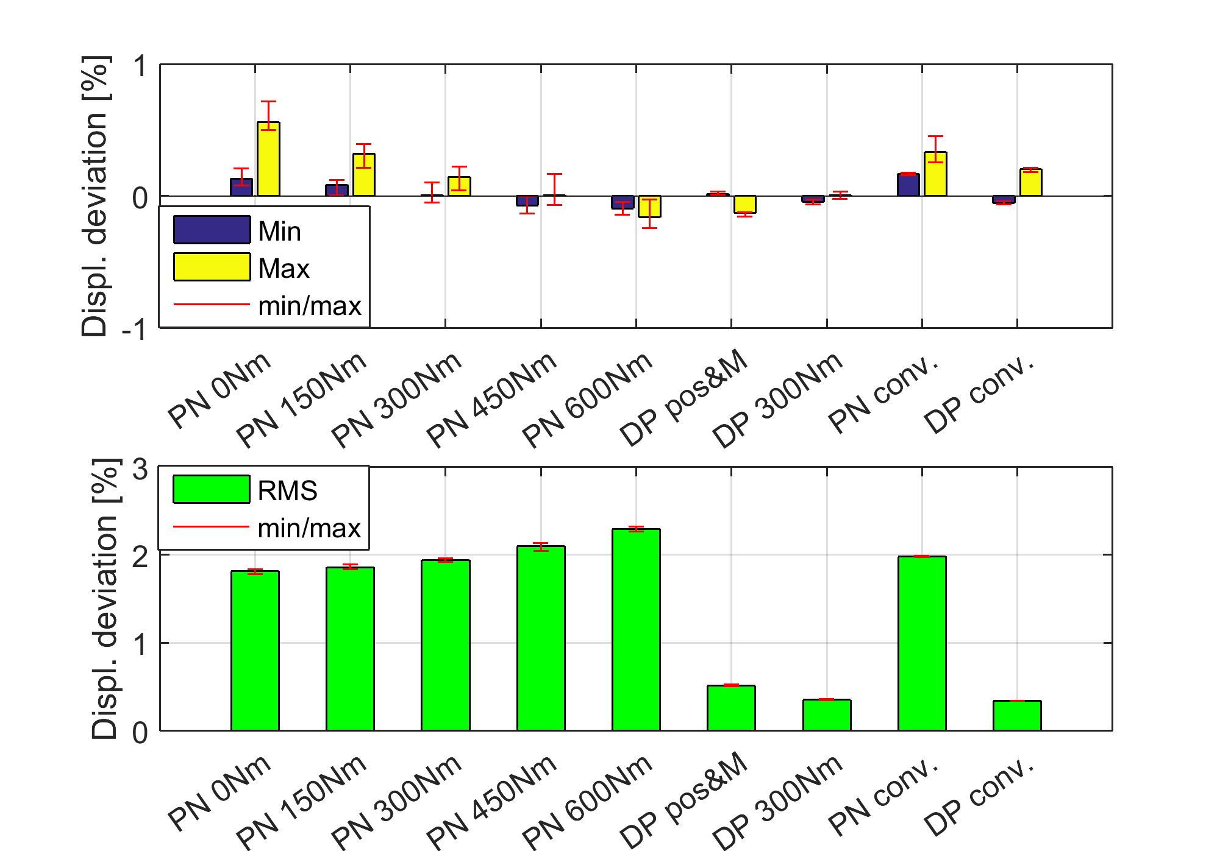Click 'PN 450Nm' label under top chart
Screen dimensions: 1231x851
492,399
